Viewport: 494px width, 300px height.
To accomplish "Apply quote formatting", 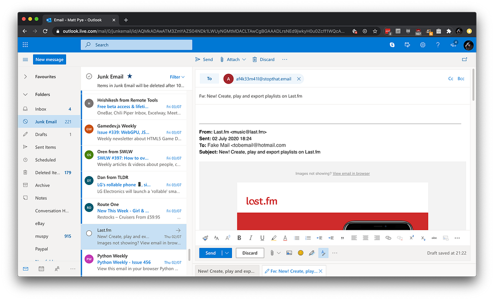I will point(343,238).
